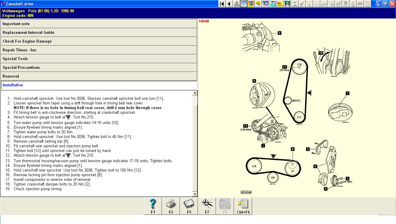
Task: Open the Check For Engine Damage section
Action: [99, 41]
